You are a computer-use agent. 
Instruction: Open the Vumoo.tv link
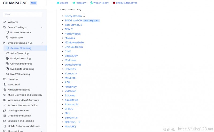point(71,73)
